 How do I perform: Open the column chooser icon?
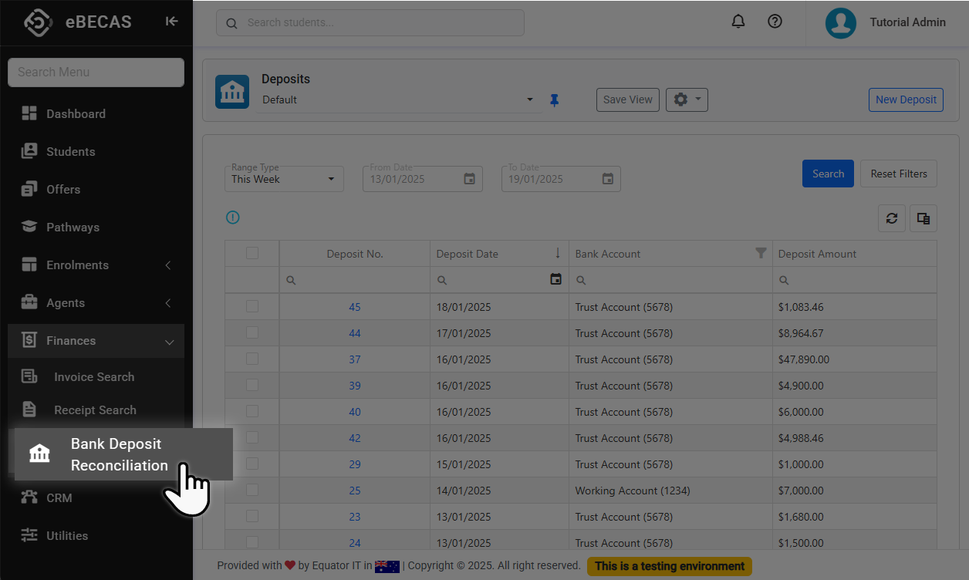pos(923,218)
